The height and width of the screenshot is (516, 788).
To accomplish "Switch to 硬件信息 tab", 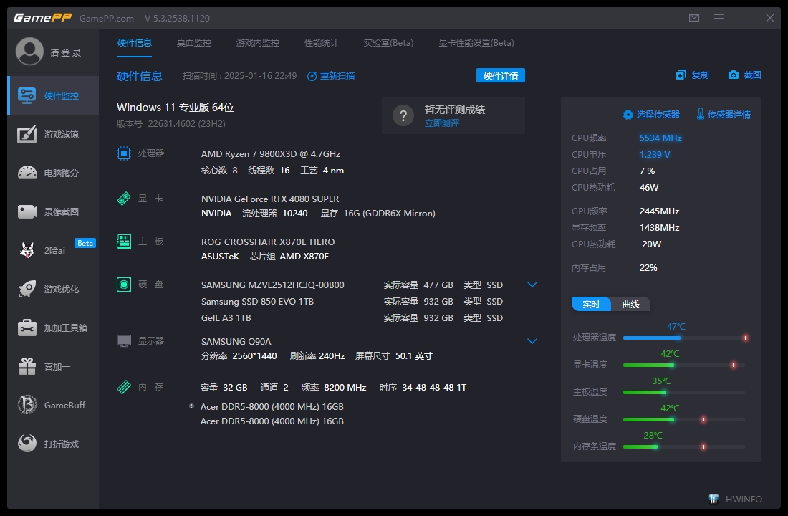I will (134, 43).
